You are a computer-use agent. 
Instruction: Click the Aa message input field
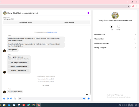click(52, 98)
